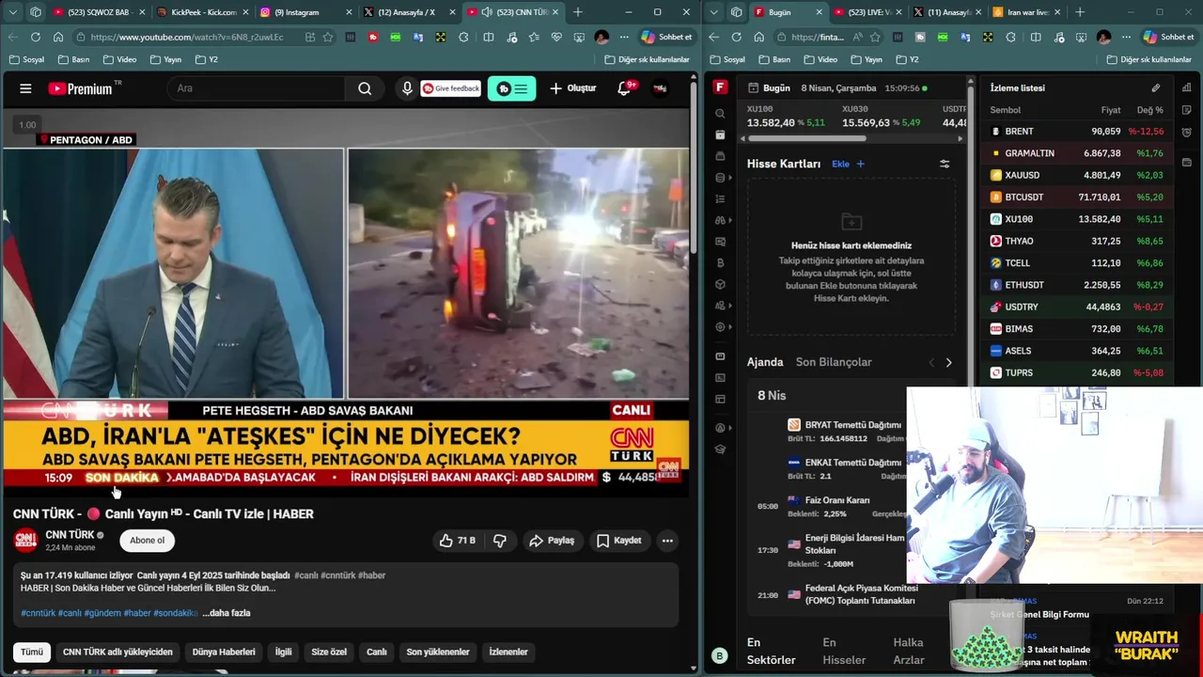Select CNN TÜRK adlı yükleyiciden chip
Viewport: 1203px width, 677px height.
[117, 652]
